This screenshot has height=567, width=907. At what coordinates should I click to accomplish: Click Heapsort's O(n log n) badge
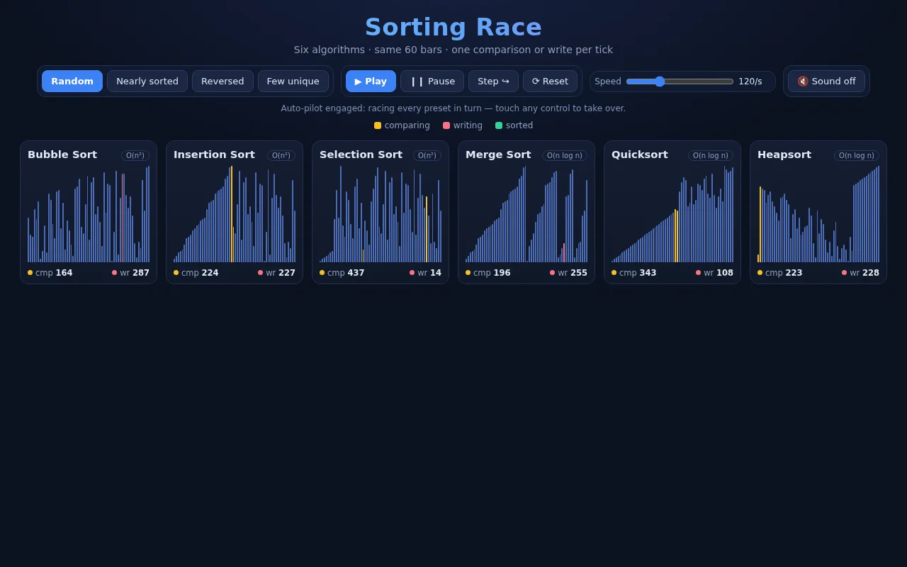pyautogui.click(x=857, y=155)
